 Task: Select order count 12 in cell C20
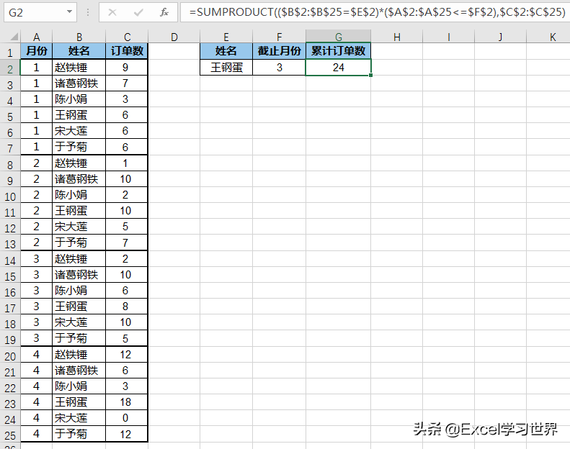pyautogui.click(x=127, y=354)
